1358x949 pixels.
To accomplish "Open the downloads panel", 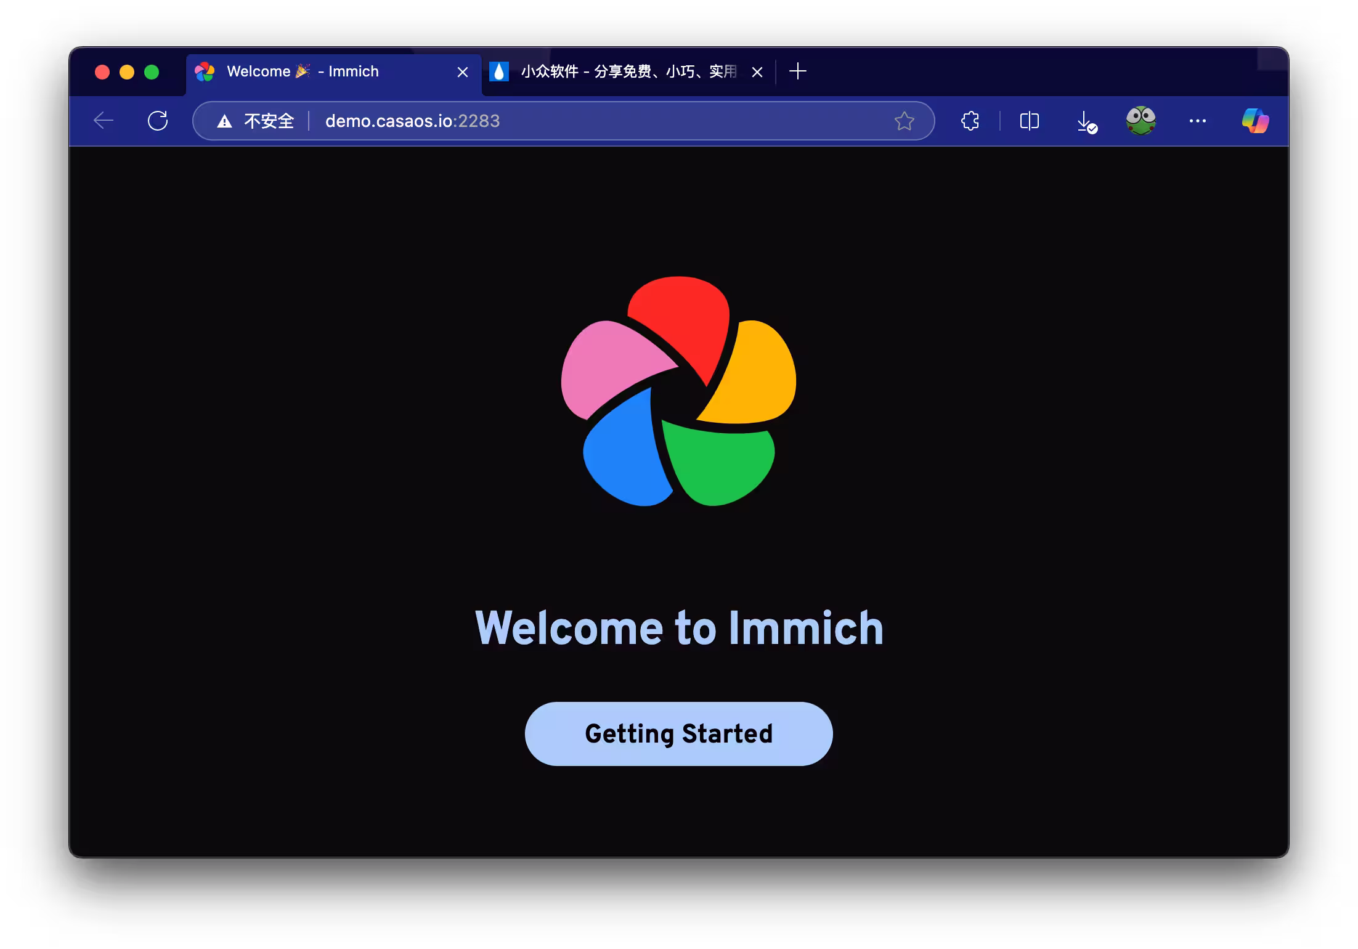I will point(1086,121).
